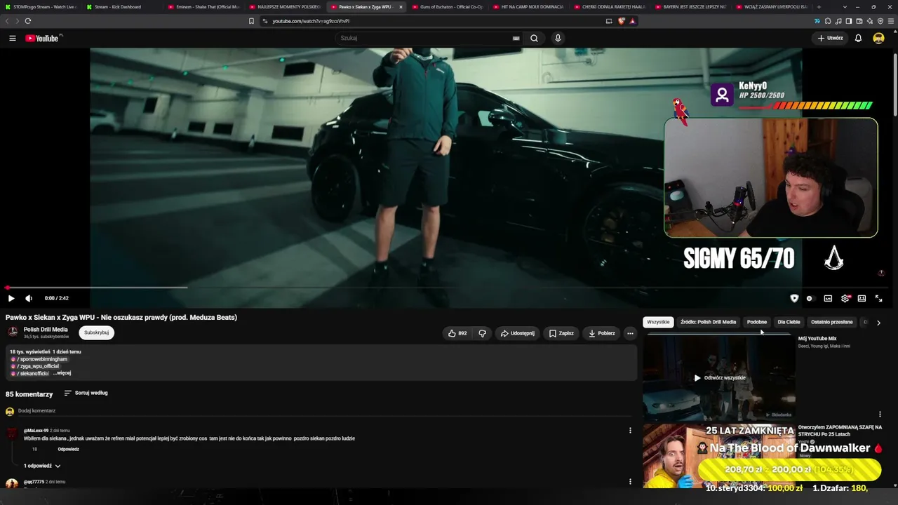Screen dimensions: 898x505
Task: Open @Mai.exe-99 commenter profile
Action: coord(36,431)
